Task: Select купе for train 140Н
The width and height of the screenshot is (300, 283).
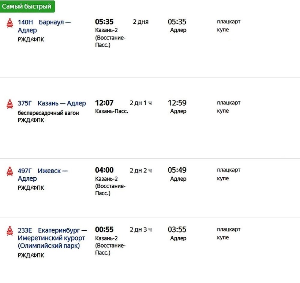Action: pos(223,30)
